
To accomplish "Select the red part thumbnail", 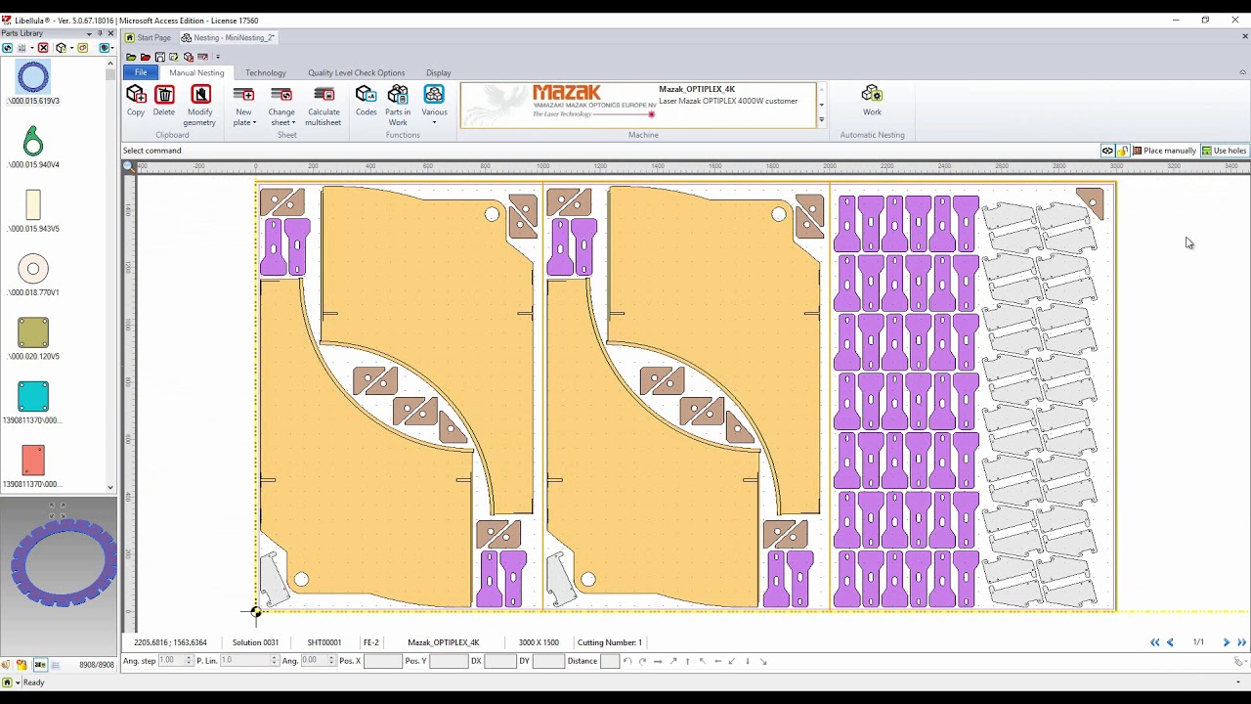I will point(33,461).
